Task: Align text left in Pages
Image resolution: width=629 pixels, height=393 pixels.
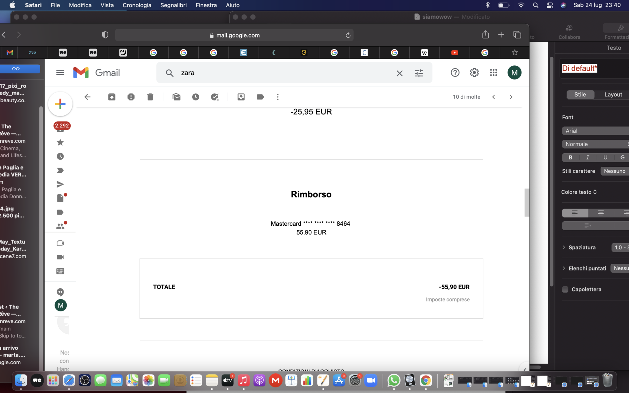Action: pyautogui.click(x=575, y=213)
